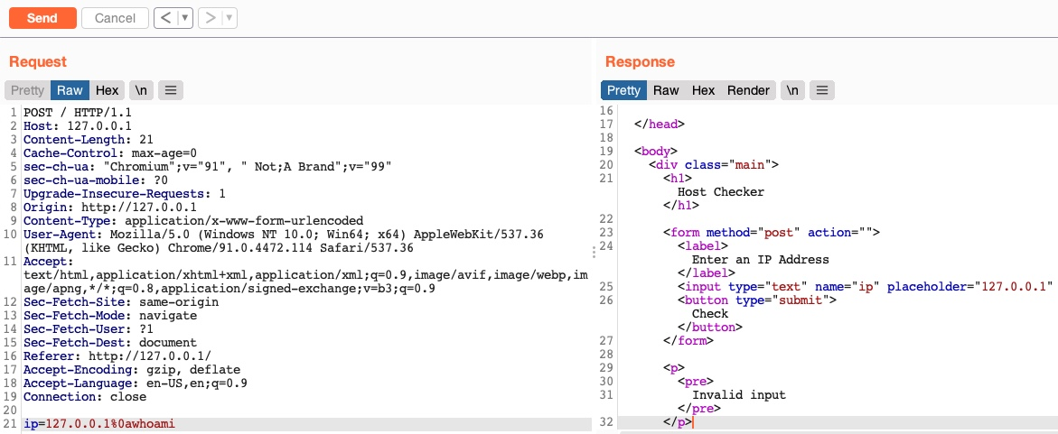Image resolution: width=1058 pixels, height=434 pixels.
Task: Click the Send button
Action: pyautogui.click(x=42, y=18)
